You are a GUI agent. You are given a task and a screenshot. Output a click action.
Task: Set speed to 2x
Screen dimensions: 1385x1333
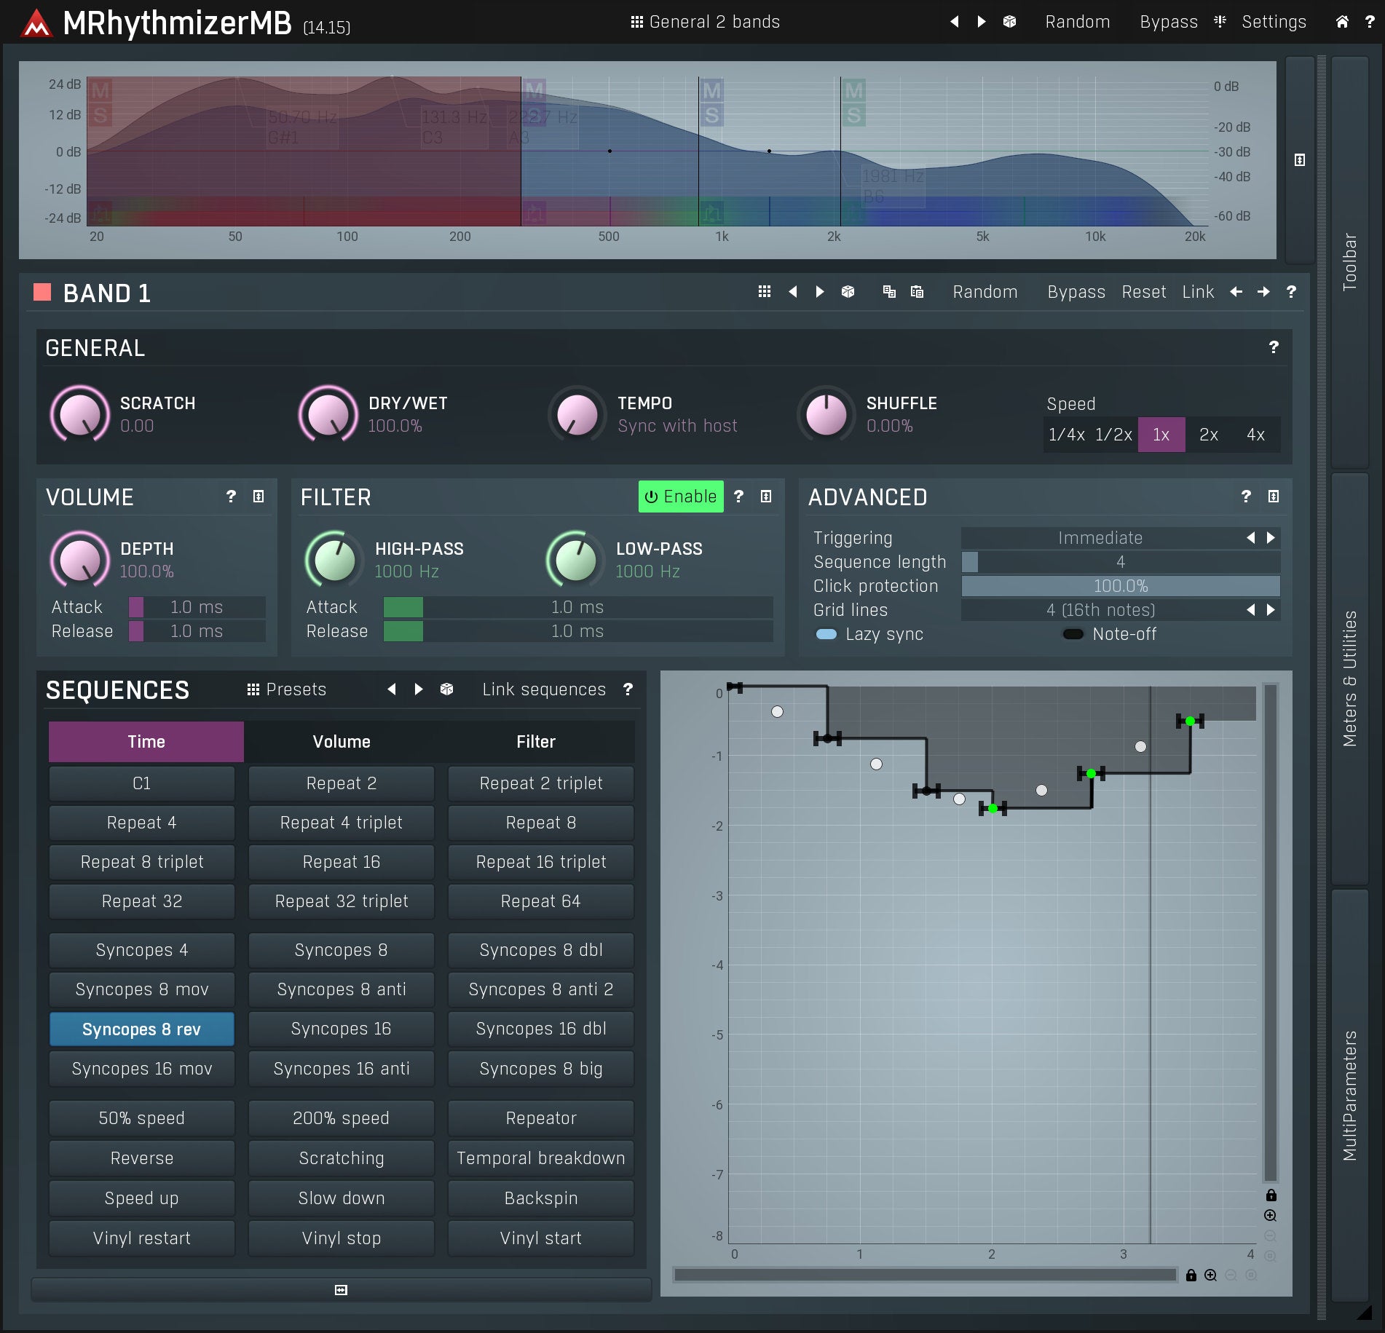(x=1208, y=435)
